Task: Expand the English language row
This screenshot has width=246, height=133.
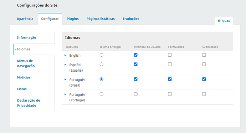Action: [65, 55]
